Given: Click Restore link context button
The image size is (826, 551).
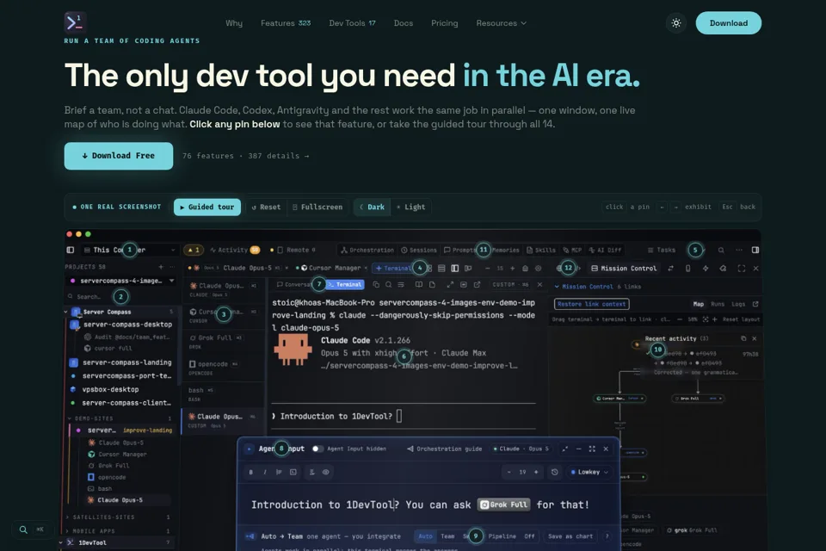Looking at the screenshot, I should (592, 304).
